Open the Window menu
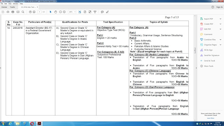This screenshot has width=224, height=126. pyautogui.click(x=15, y=4)
